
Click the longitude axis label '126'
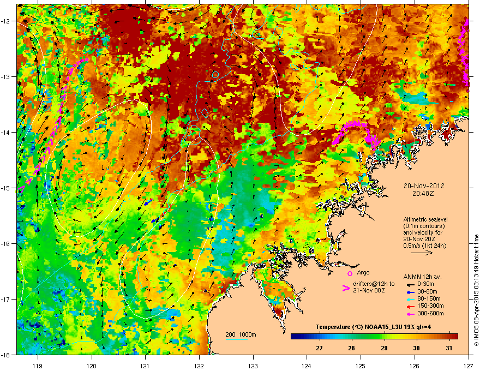(415, 366)
